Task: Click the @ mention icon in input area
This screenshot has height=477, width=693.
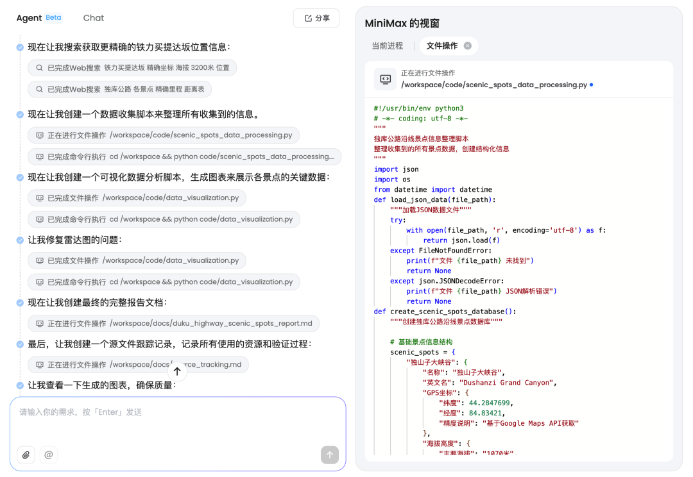Action: [x=48, y=455]
